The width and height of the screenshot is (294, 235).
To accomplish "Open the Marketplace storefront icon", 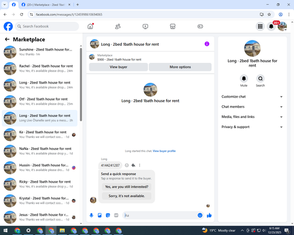I will [x=173, y=26].
